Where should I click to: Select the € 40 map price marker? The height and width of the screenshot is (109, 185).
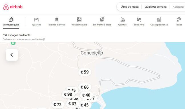pyautogui.click(x=86, y=95)
